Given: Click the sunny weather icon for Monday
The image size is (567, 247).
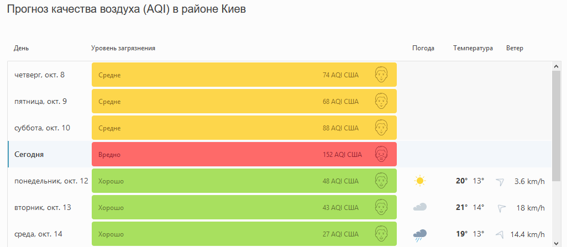Looking at the screenshot, I should 420,181.
